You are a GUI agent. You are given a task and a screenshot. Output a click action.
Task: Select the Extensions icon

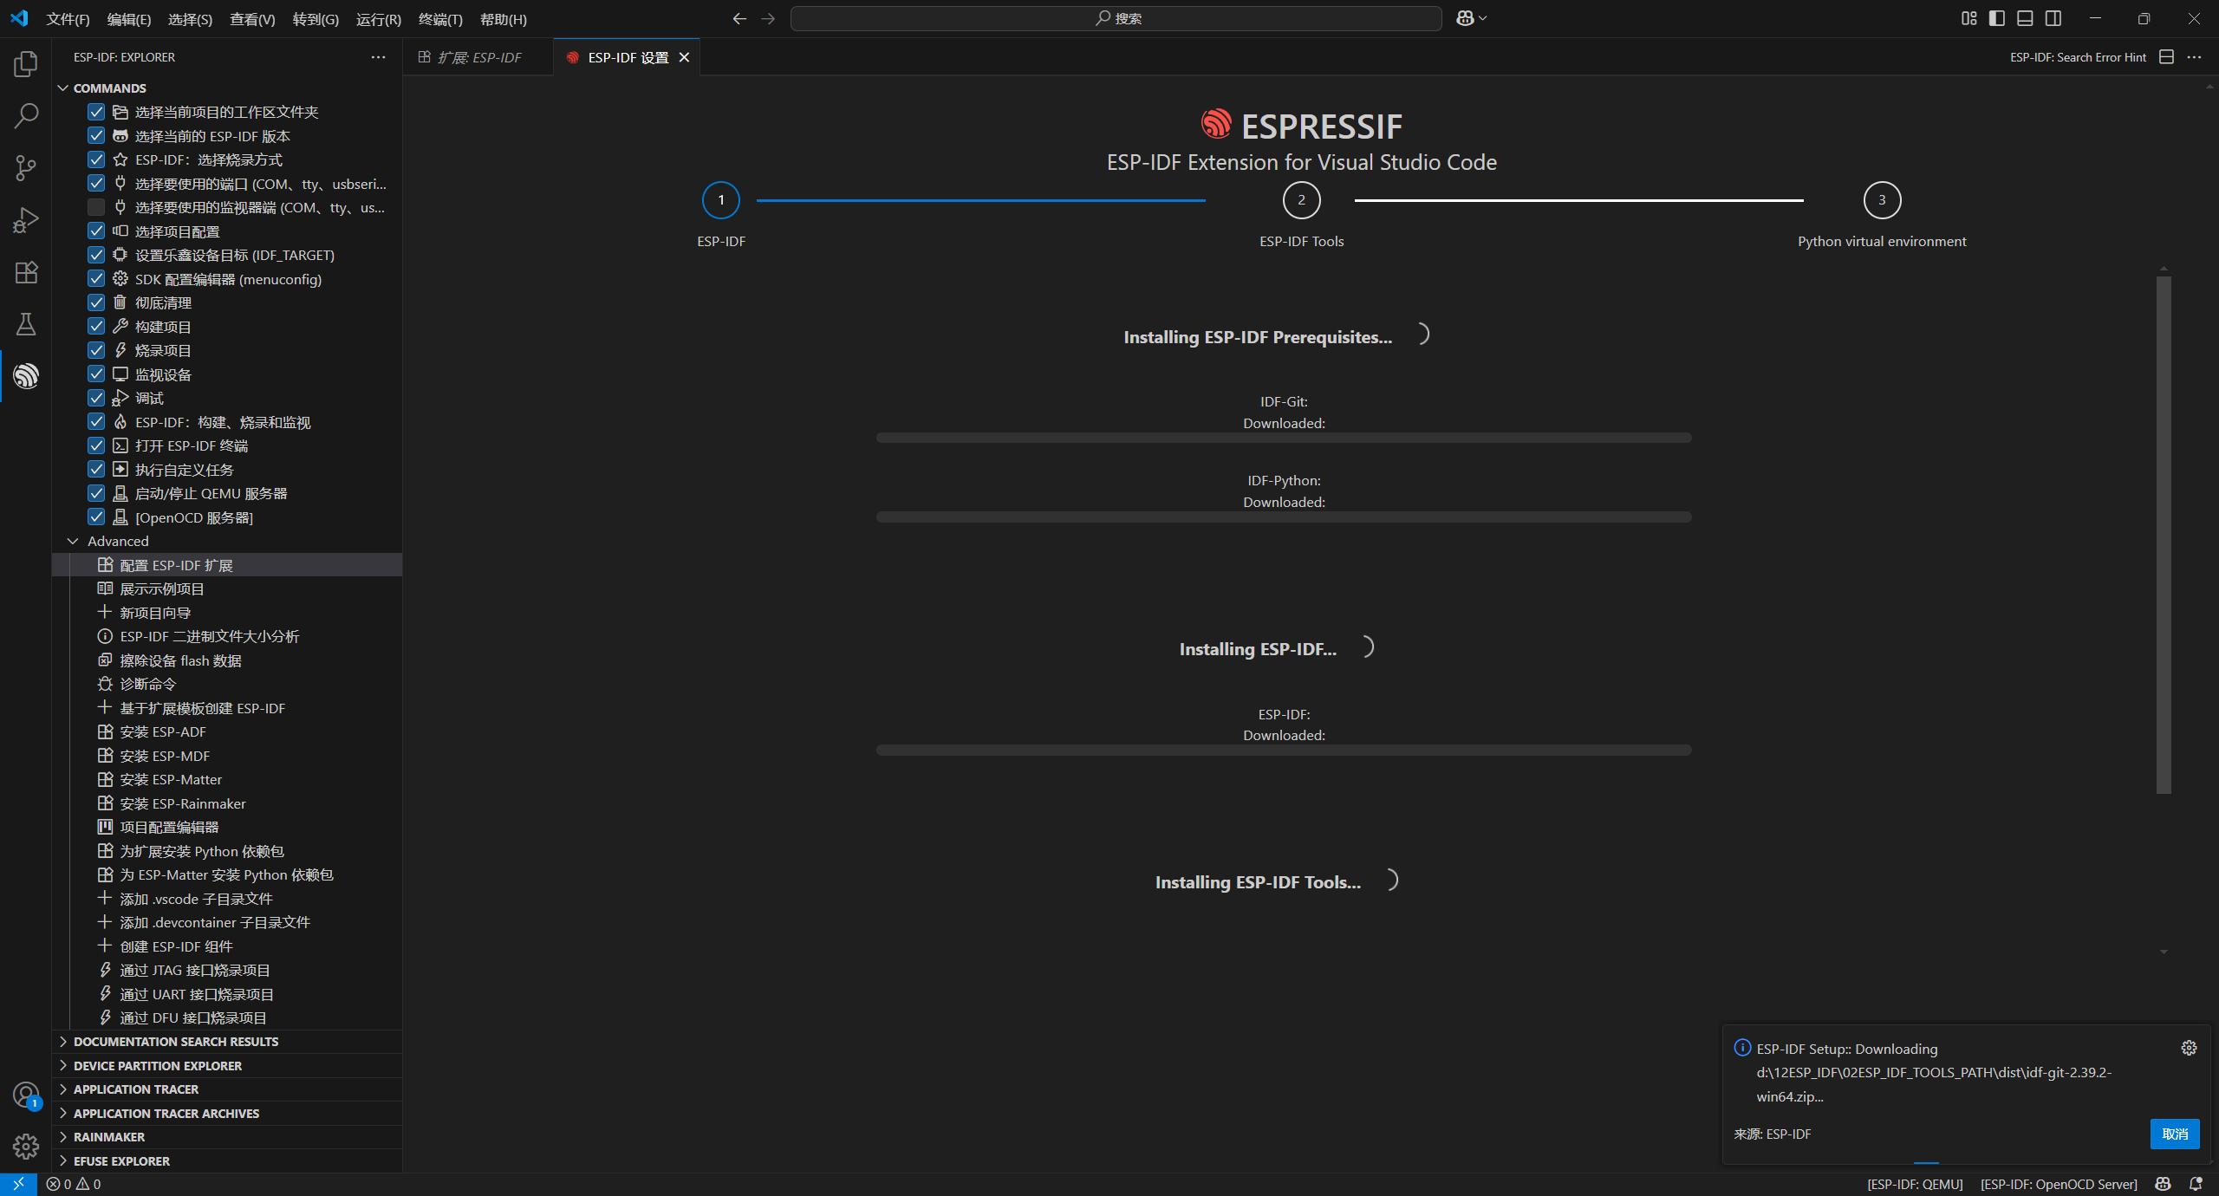pos(25,272)
